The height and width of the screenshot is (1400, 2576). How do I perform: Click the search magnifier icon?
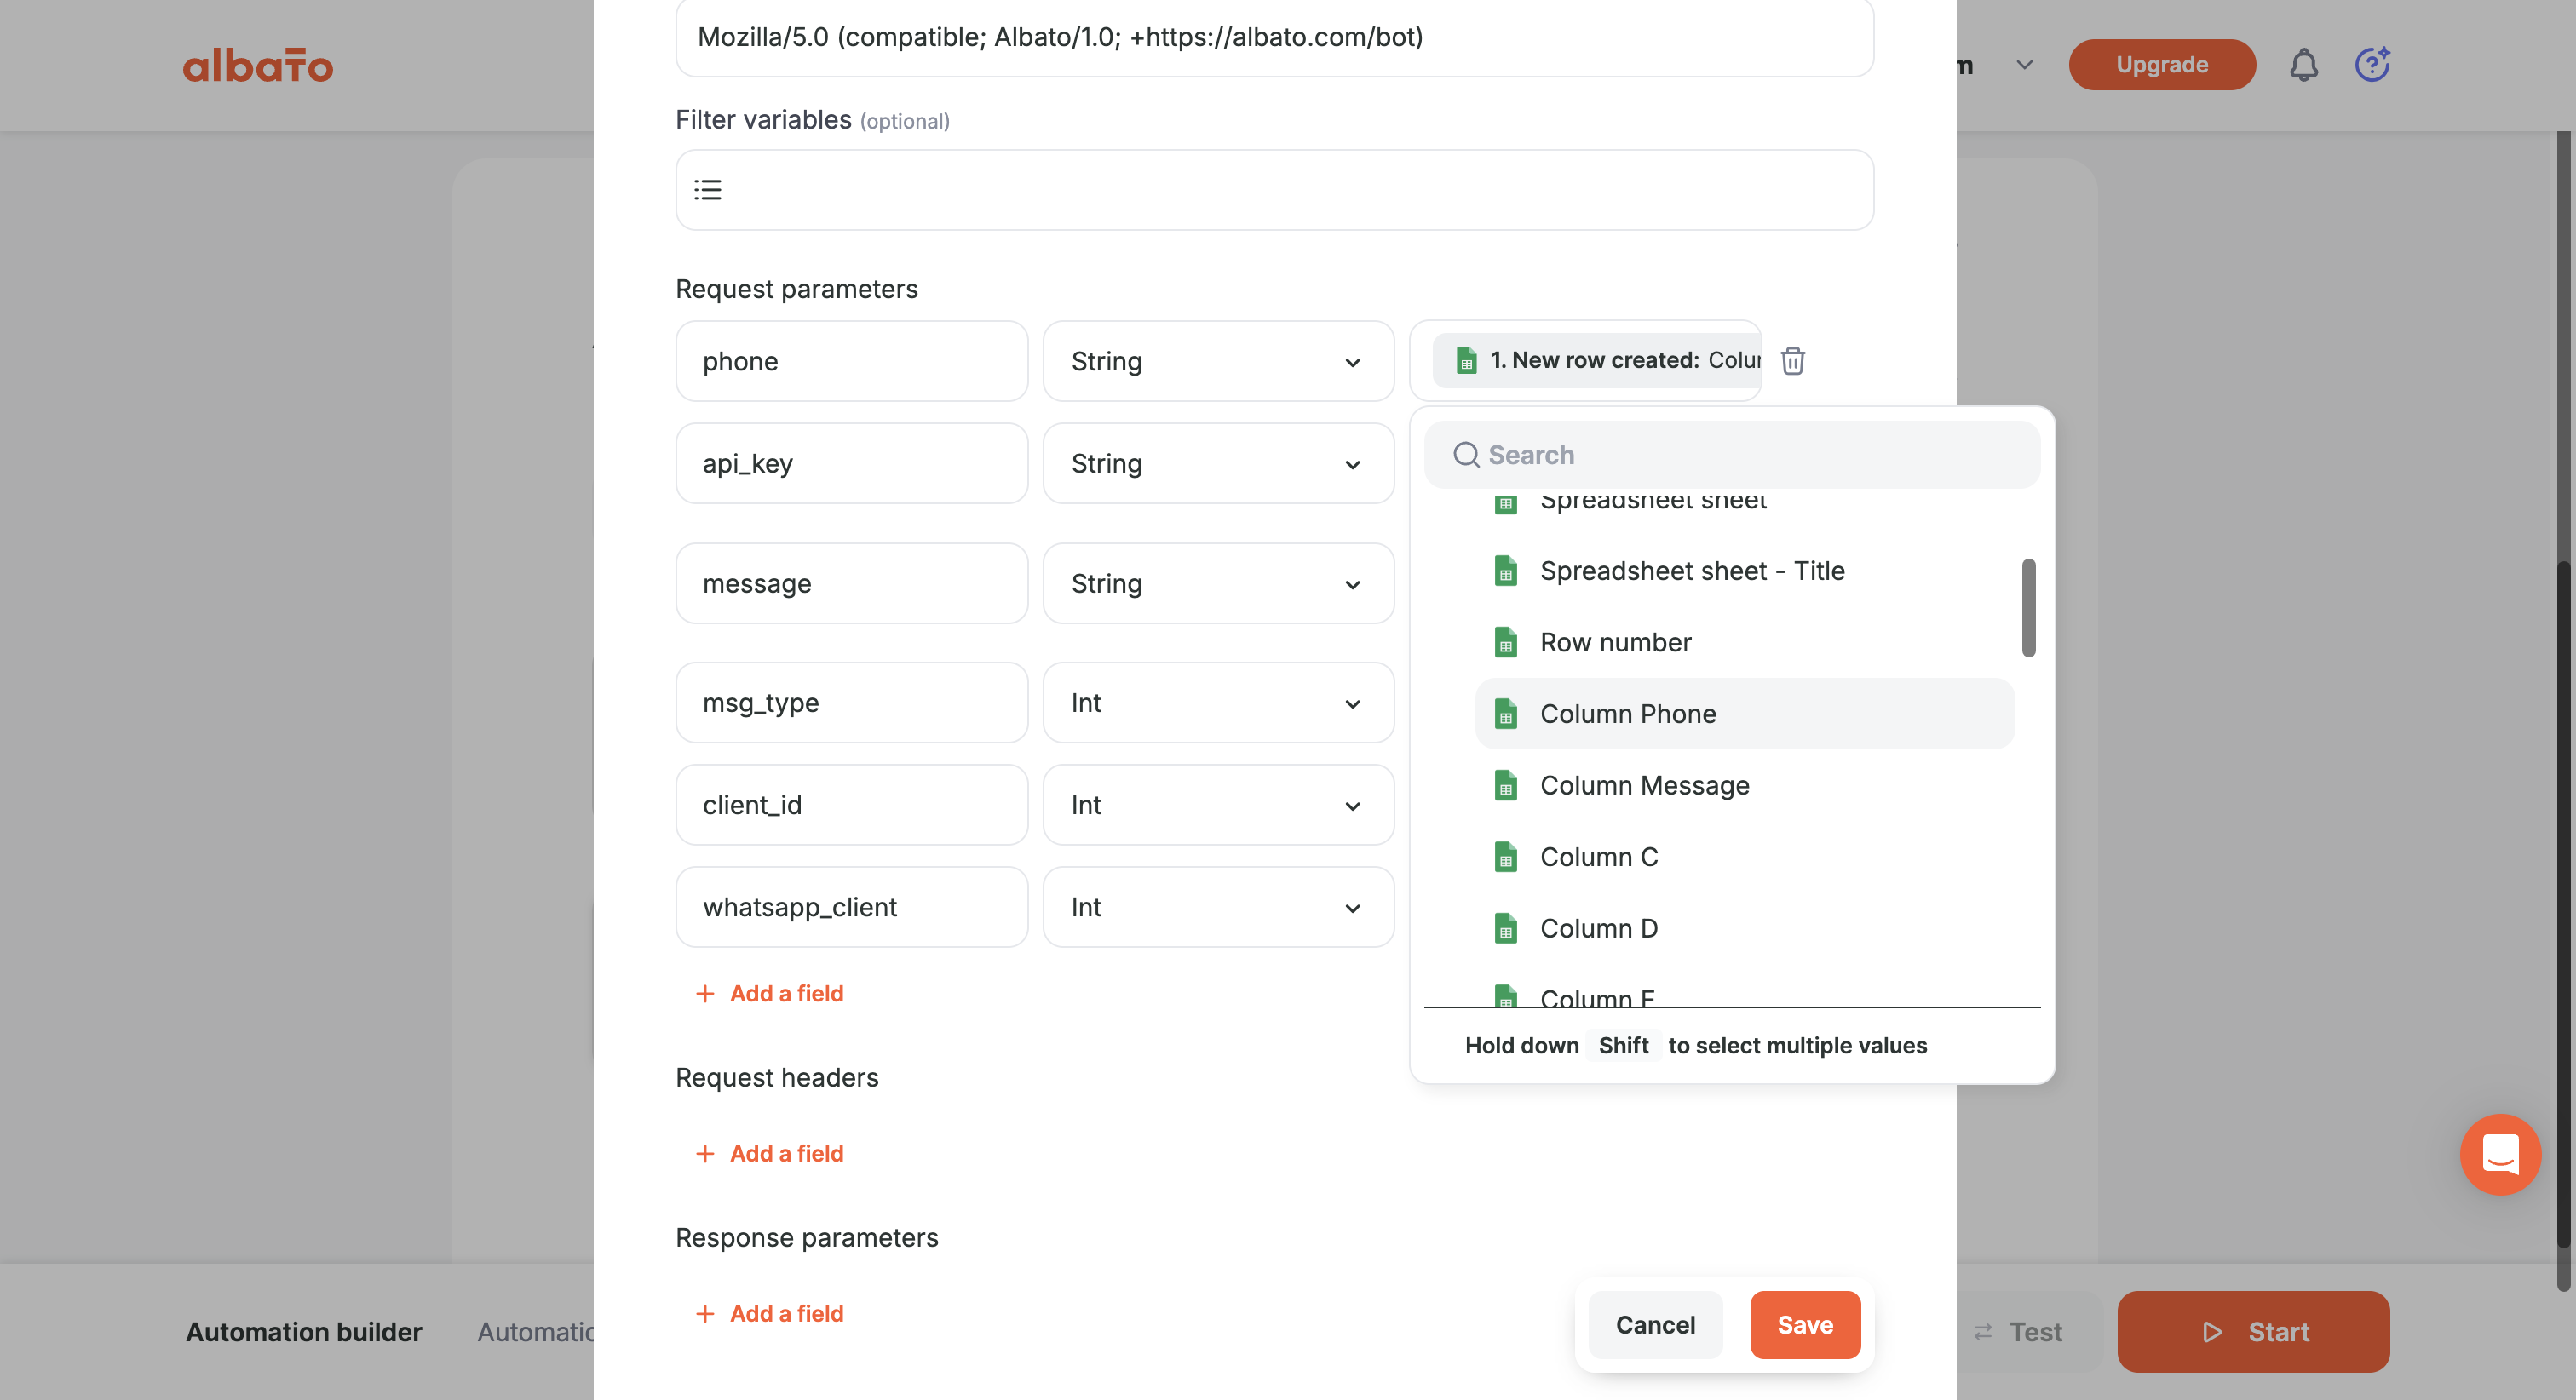(1466, 455)
